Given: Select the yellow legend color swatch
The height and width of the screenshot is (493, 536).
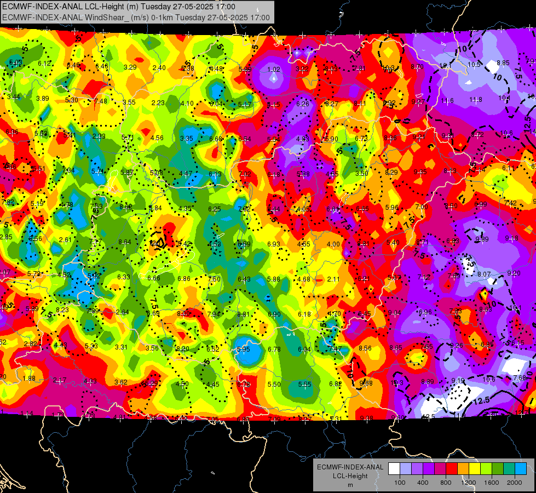Looking at the screenshot, I should click(x=475, y=469).
